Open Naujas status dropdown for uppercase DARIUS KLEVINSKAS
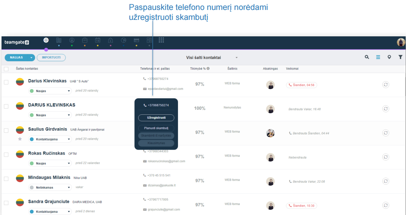 [x=50, y=115]
